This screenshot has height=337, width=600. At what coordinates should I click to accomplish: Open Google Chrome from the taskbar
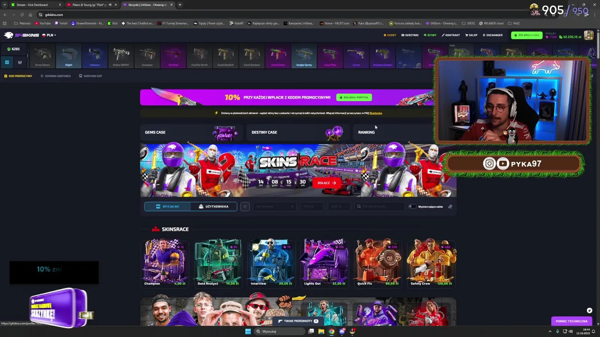coord(331,331)
